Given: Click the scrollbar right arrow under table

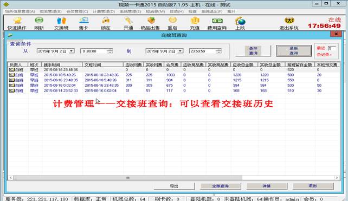Looking at the screenshot, I should (x=337, y=178).
